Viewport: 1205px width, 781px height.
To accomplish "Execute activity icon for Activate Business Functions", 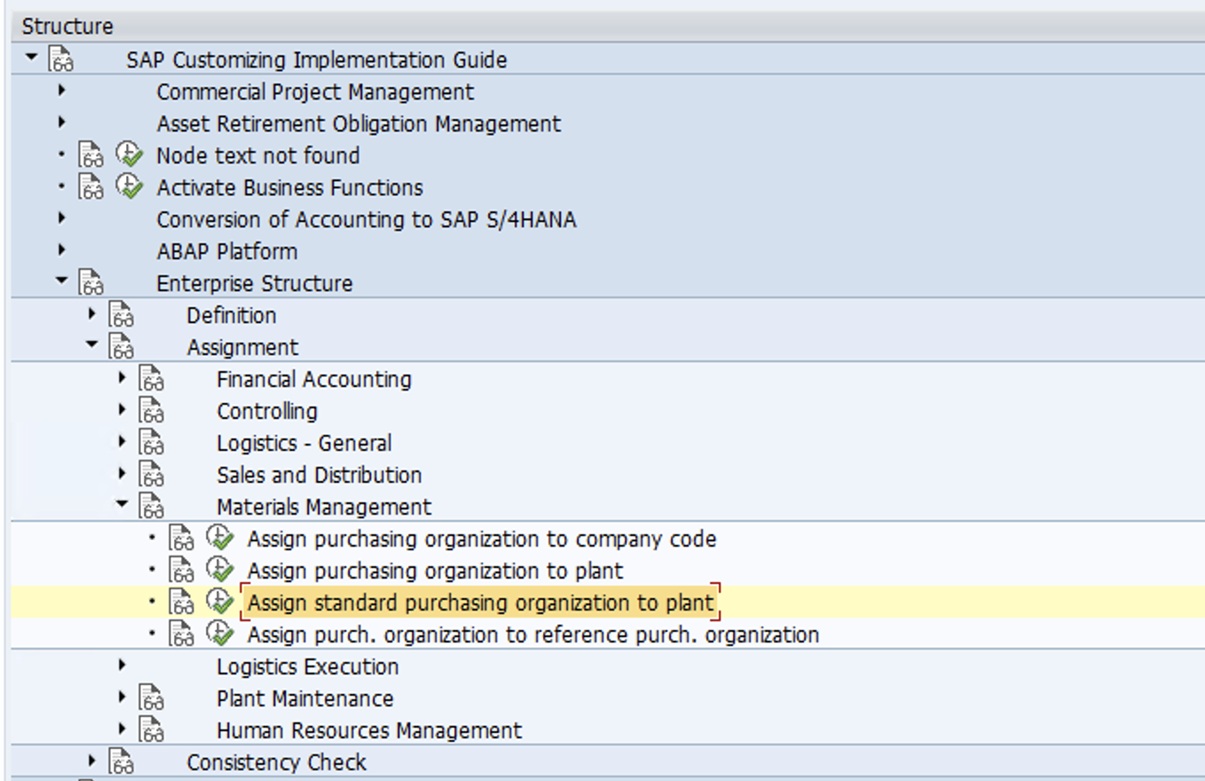I will point(130,187).
